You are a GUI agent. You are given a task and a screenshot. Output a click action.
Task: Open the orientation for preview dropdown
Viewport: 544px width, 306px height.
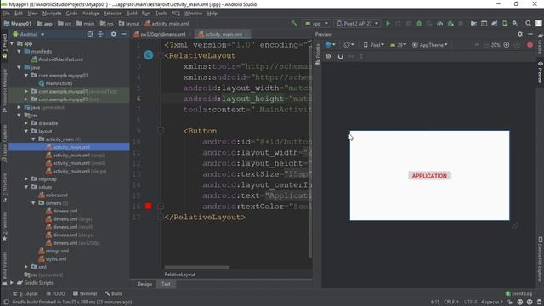348,45
